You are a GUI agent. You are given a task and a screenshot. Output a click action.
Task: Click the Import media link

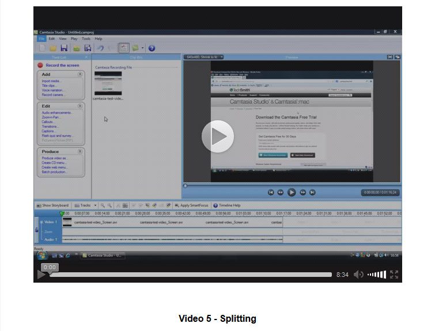pos(52,81)
